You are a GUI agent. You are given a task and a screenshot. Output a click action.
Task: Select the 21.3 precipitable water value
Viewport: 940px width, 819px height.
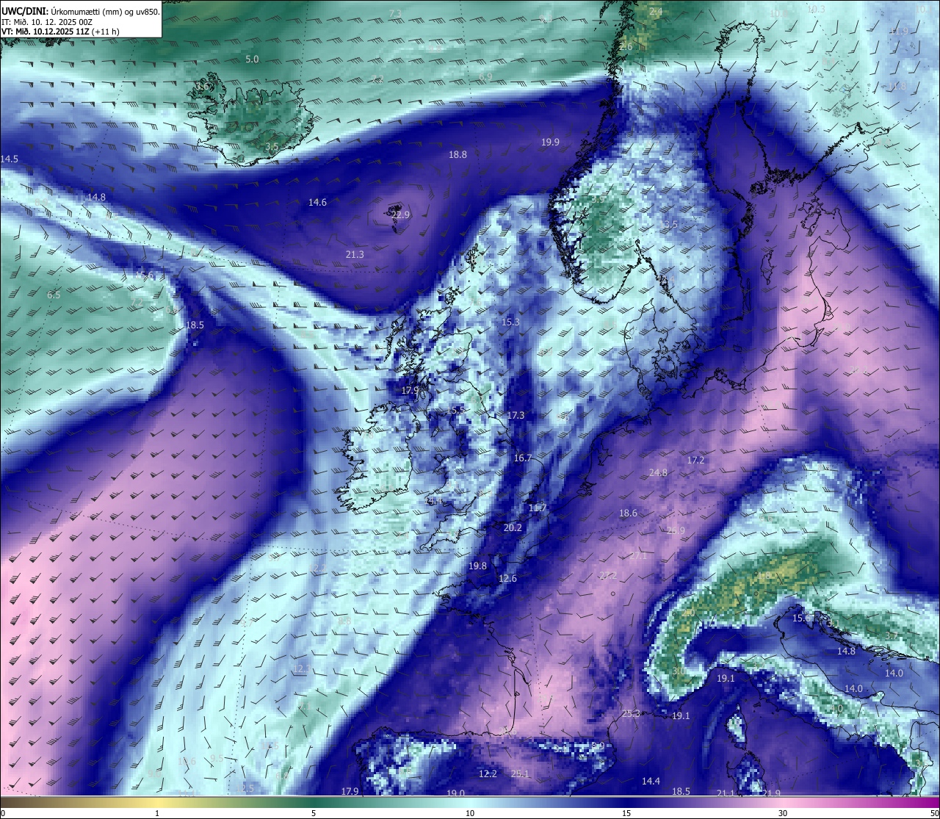tap(355, 255)
